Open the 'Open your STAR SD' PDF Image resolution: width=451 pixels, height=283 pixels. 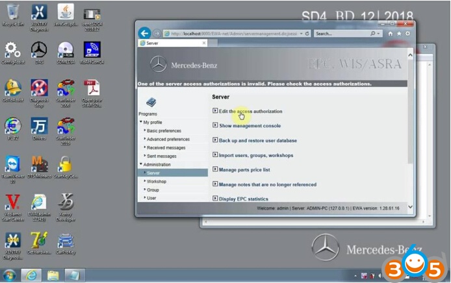[92, 93]
